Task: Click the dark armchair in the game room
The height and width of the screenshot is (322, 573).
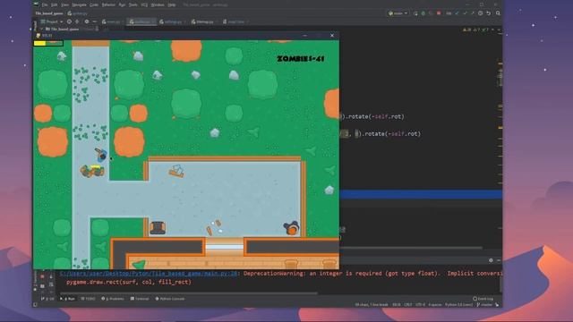Action: 158,228
